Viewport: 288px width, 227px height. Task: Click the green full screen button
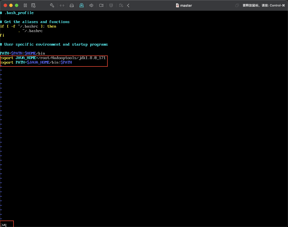(17, 5)
